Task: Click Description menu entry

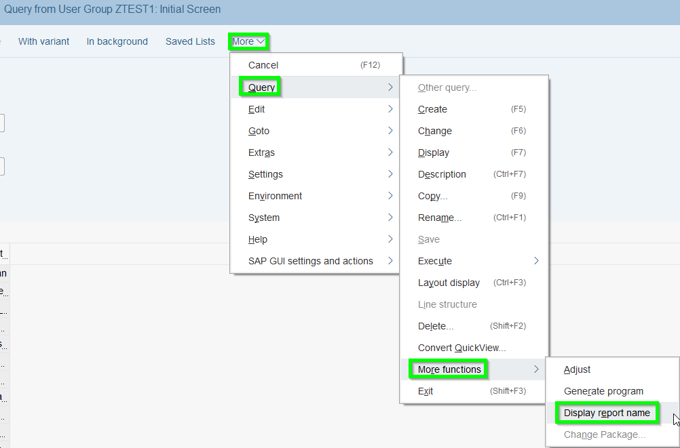Action: [442, 174]
